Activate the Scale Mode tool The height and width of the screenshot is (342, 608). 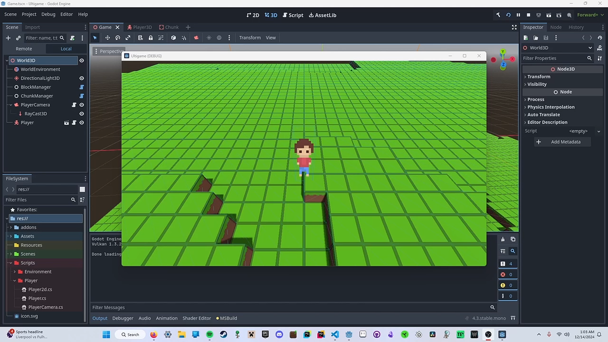[128, 37]
